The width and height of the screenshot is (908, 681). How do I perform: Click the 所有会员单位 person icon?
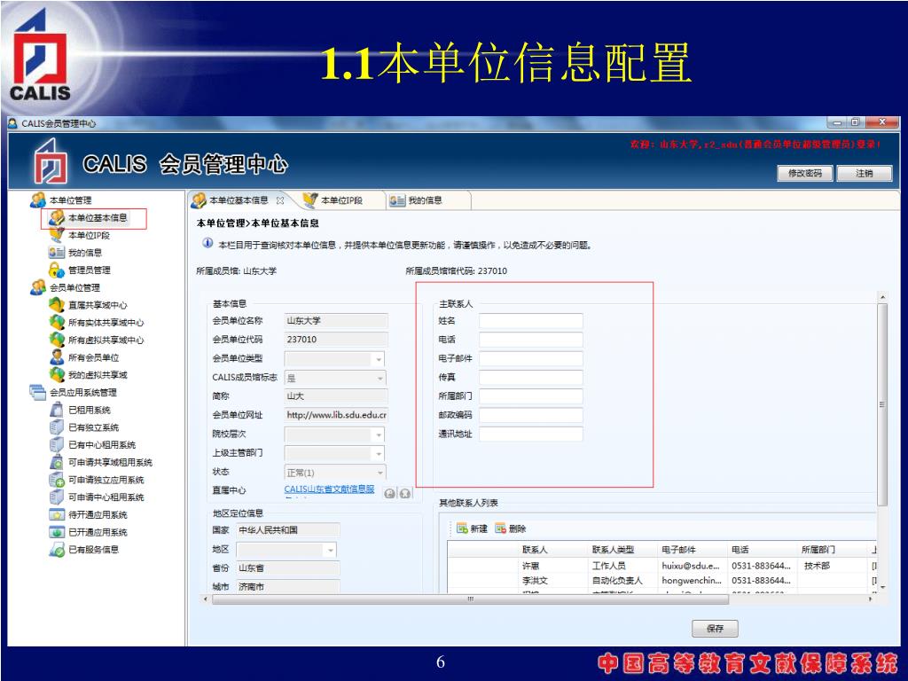tap(56, 356)
